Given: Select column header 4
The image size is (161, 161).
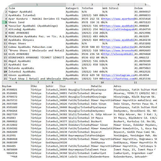Looking at the screenshot, I should pos(118,4).
